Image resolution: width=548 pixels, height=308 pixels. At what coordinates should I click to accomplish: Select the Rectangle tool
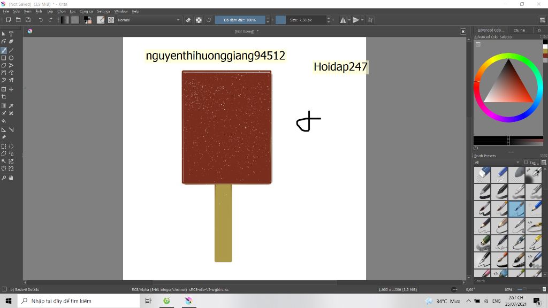(4, 58)
